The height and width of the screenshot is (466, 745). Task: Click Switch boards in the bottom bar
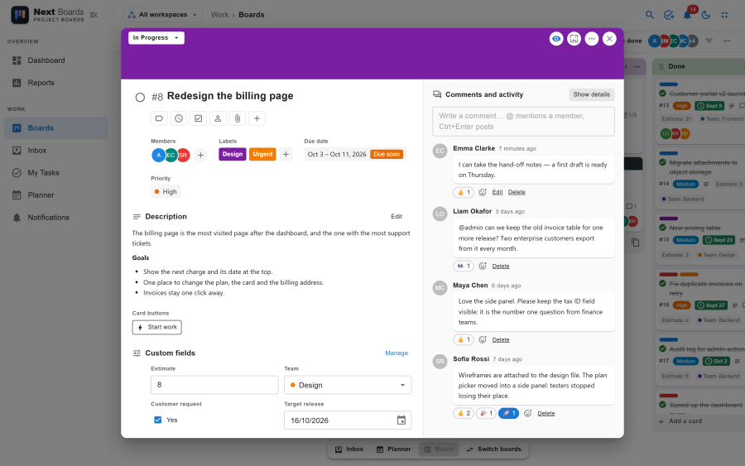[493, 449]
